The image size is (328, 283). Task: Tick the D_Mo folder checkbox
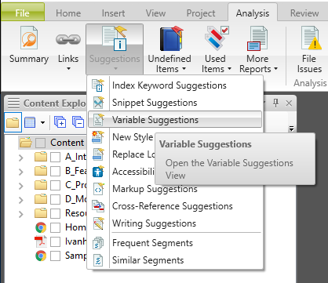click(55, 199)
